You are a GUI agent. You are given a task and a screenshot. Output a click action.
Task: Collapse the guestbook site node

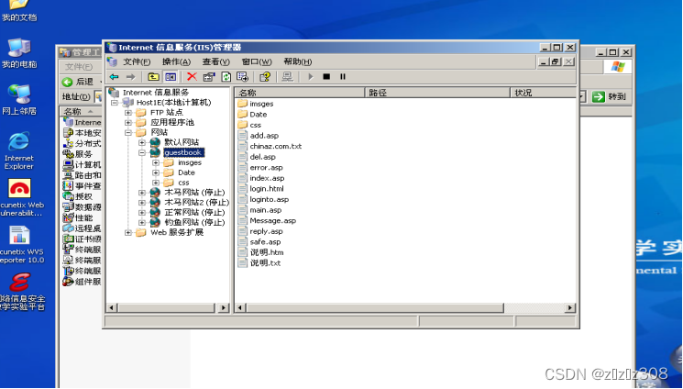[142, 152]
